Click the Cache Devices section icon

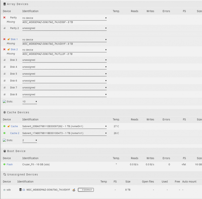point(5,112)
